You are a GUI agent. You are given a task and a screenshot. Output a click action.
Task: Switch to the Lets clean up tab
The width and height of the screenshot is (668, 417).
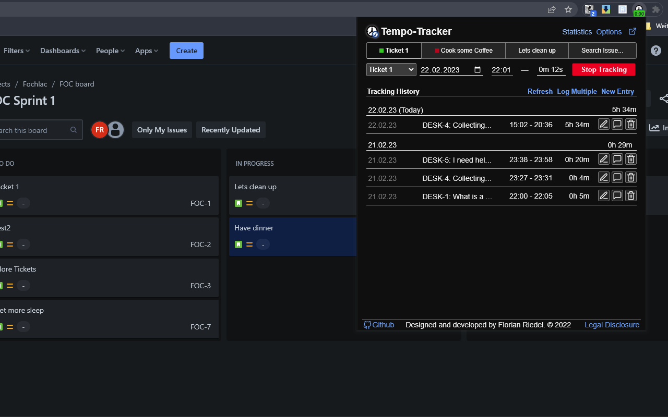536,51
